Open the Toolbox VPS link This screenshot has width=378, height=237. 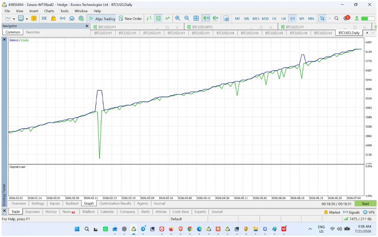coord(369,212)
